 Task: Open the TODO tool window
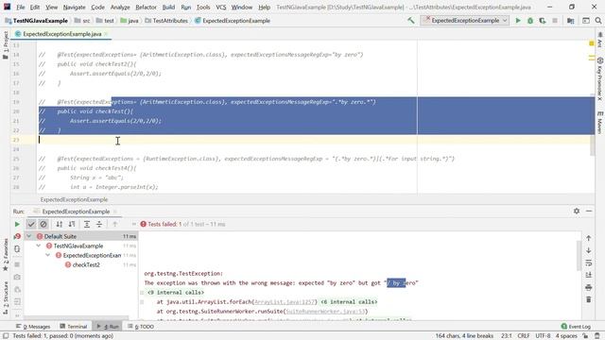[141, 327]
